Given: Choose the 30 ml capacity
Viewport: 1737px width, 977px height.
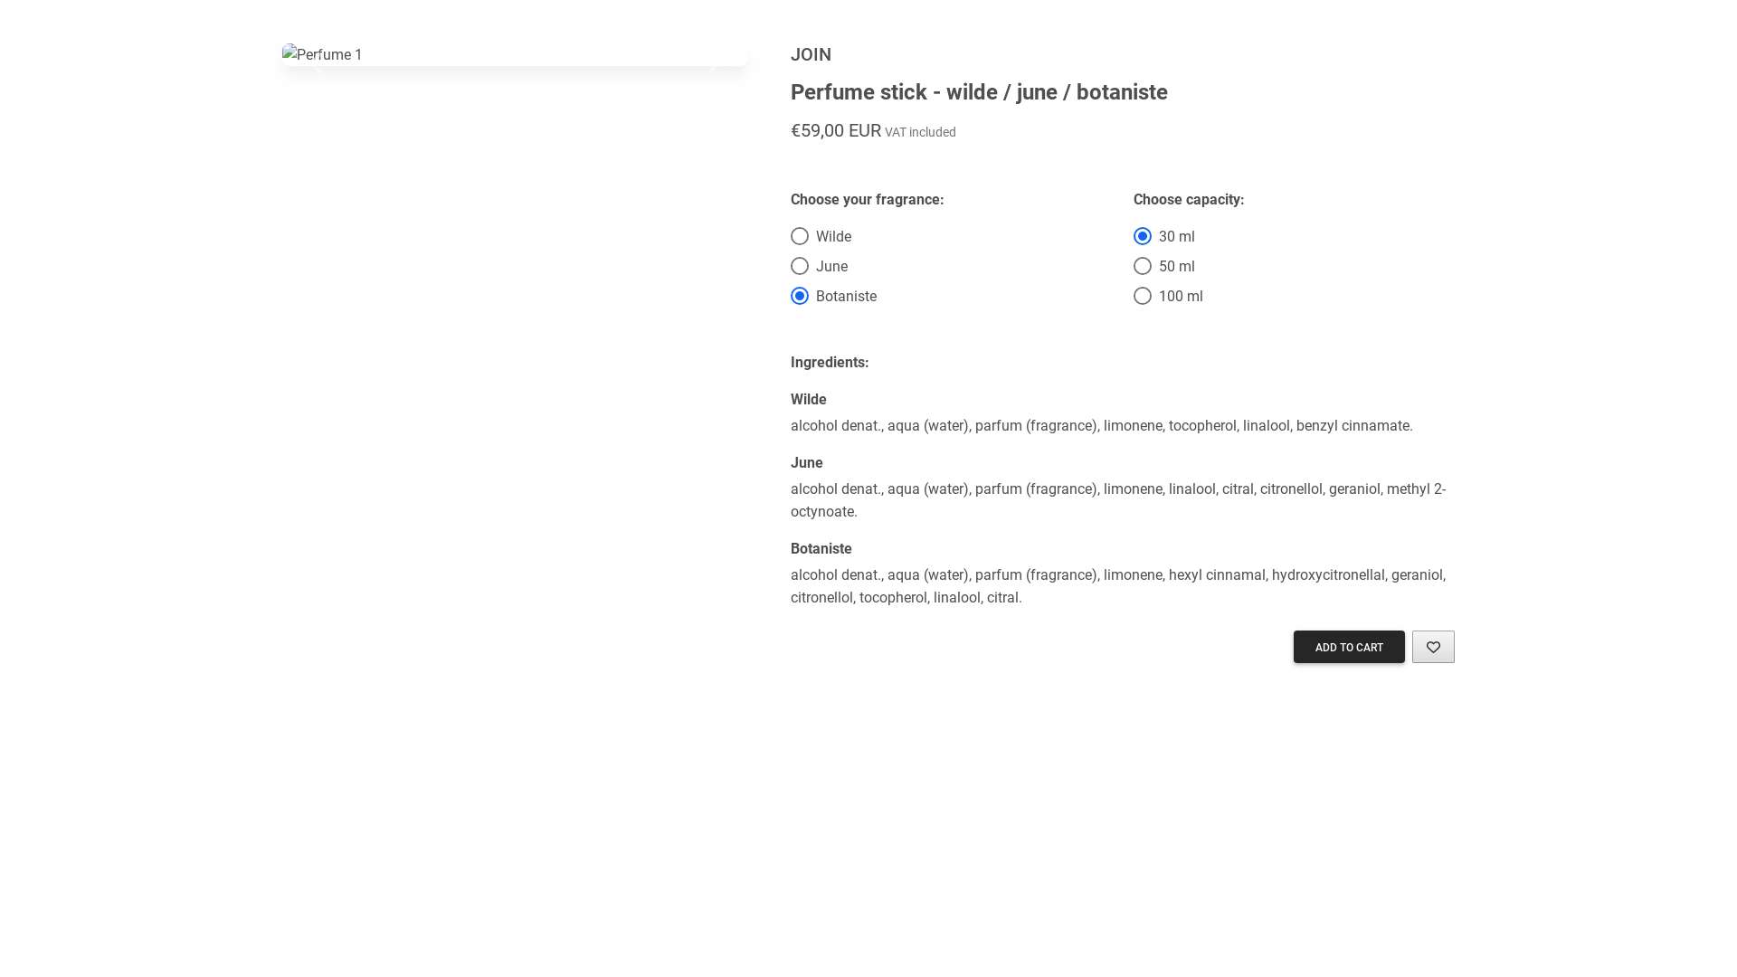Looking at the screenshot, I should click(1143, 236).
